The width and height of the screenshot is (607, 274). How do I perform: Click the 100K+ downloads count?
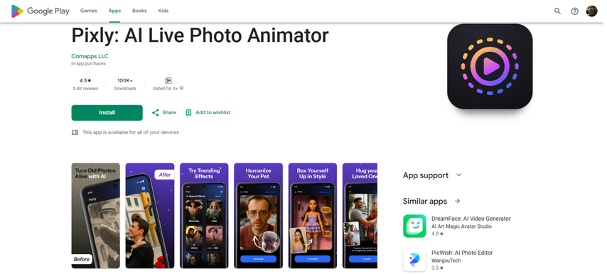coord(125,80)
